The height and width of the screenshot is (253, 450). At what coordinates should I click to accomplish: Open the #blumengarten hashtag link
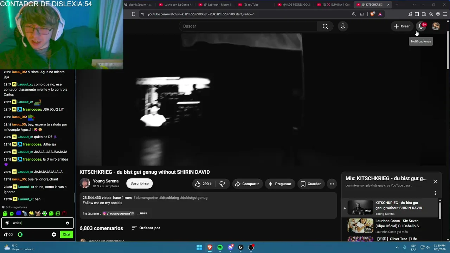pos(146,198)
